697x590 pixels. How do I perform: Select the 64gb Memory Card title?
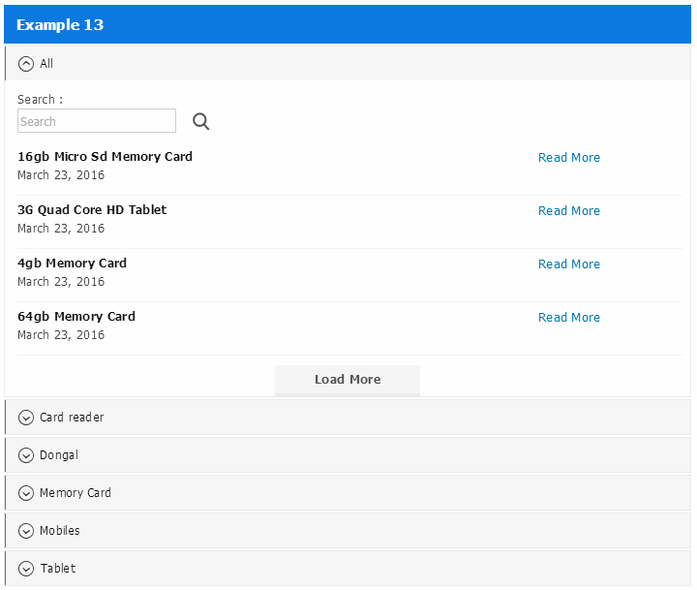point(76,317)
